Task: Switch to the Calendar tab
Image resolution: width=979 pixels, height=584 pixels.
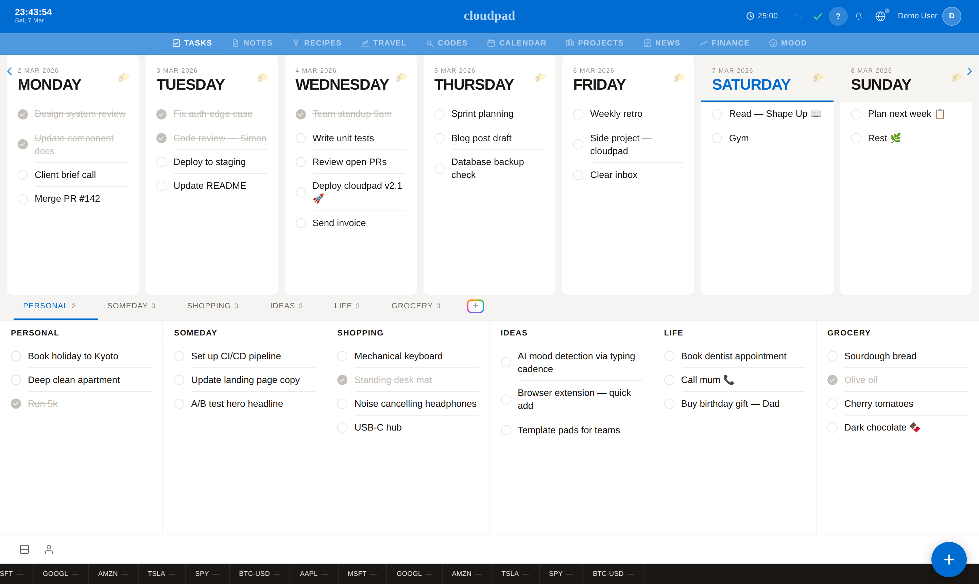Action: [516, 43]
